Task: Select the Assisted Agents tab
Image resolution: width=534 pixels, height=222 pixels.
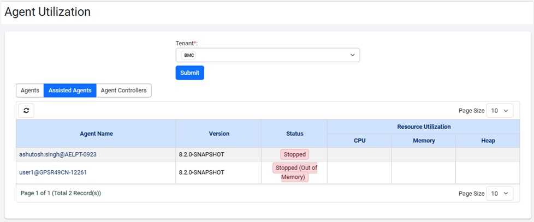Action: click(x=70, y=91)
